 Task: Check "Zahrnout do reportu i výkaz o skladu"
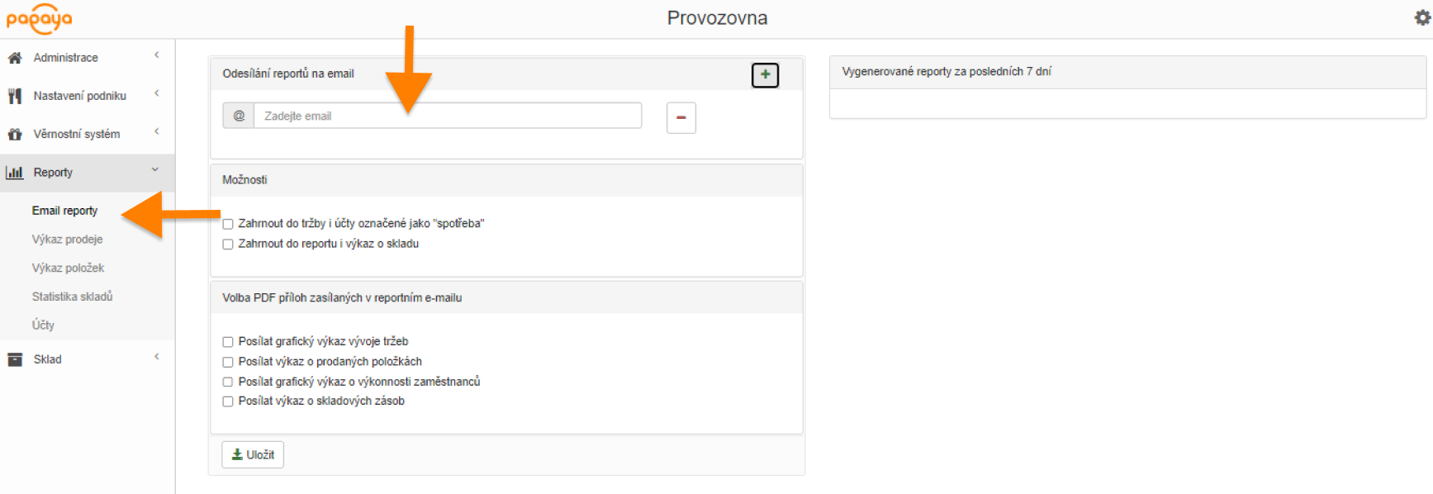tap(228, 245)
